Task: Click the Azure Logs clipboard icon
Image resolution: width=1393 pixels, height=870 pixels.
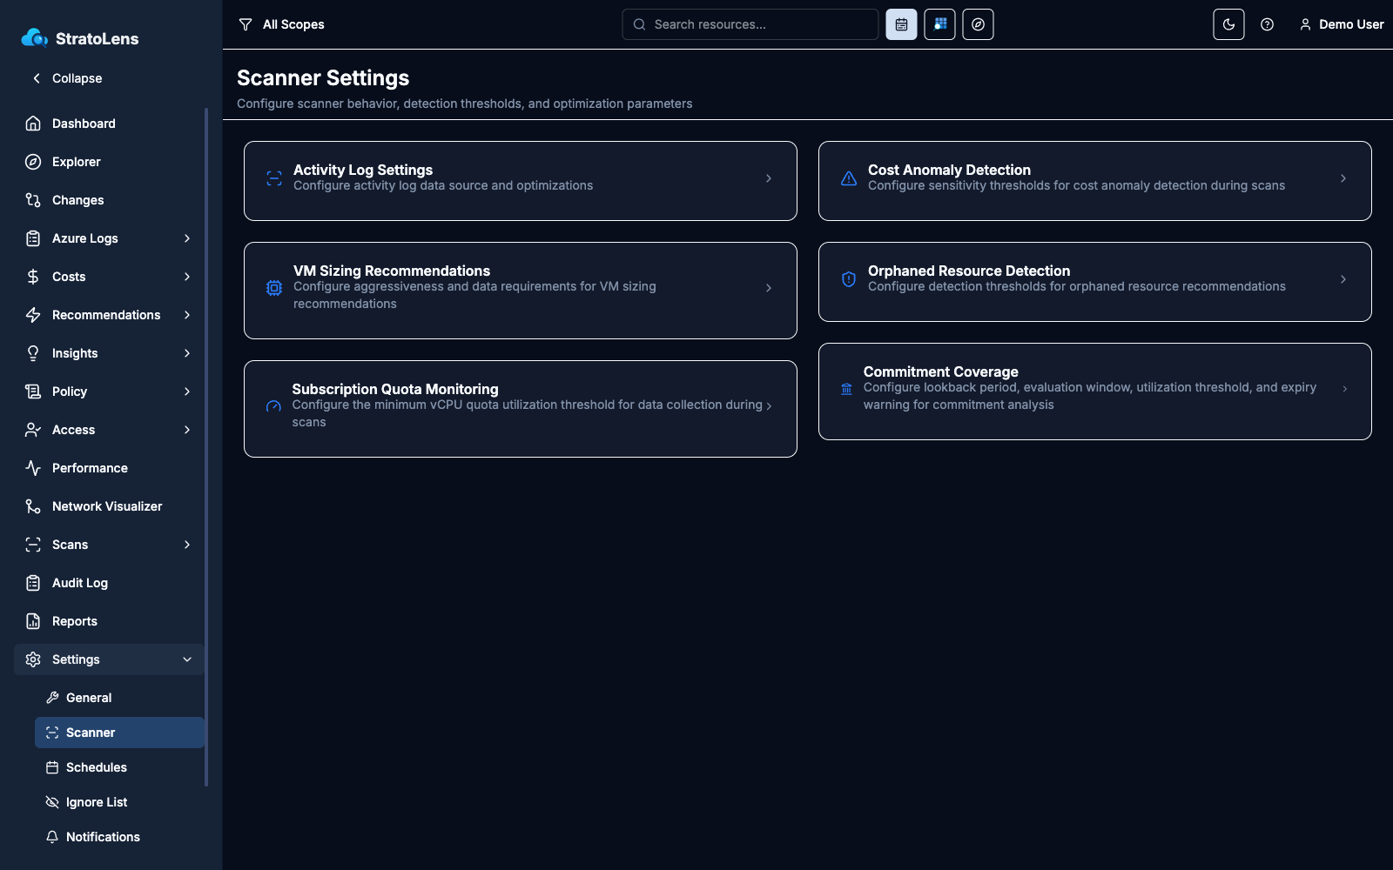Action: pyautogui.click(x=33, y=238)
